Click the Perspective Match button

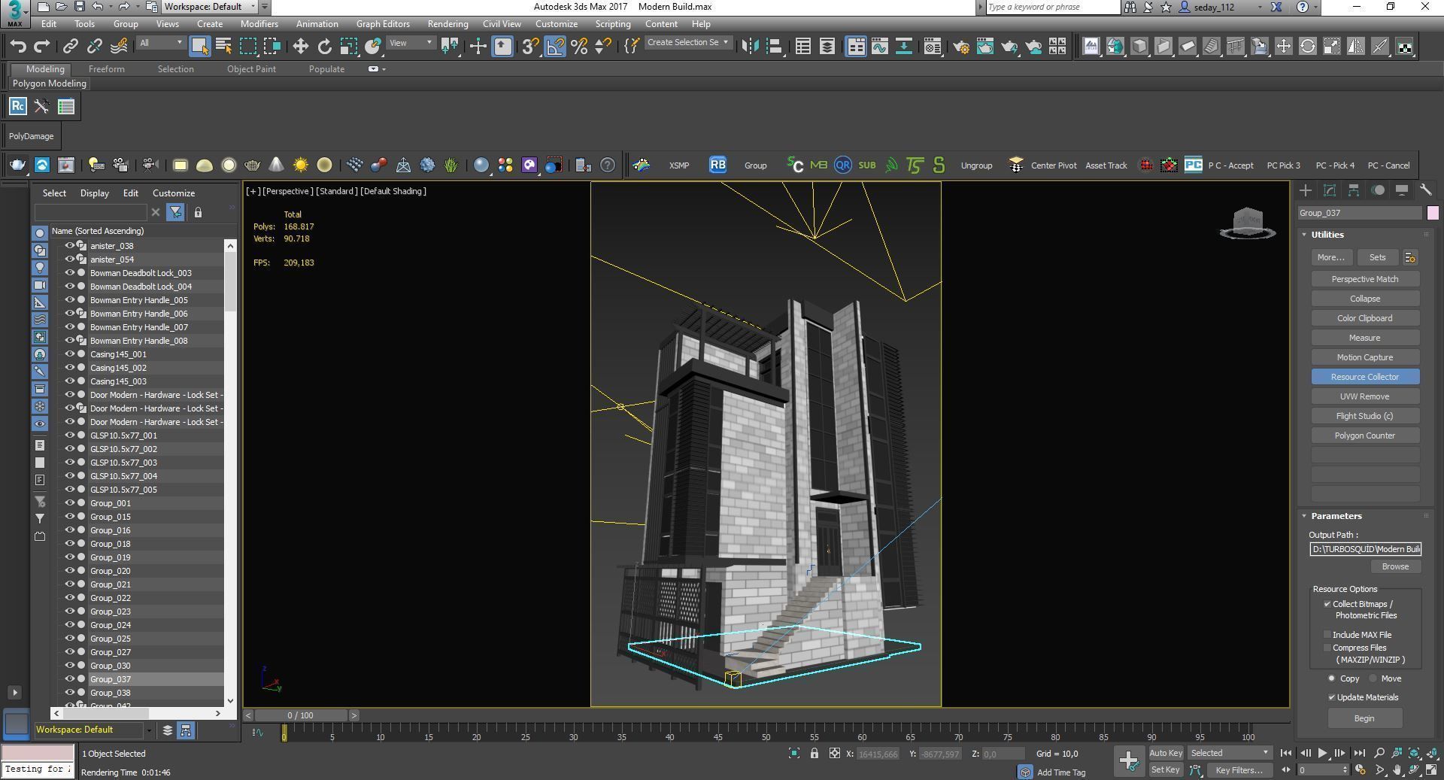[x=1364, y=279]
